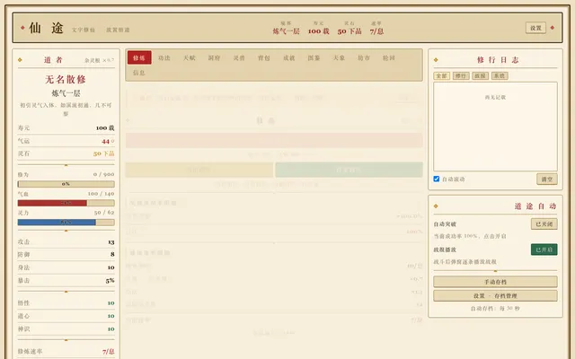Viewport: 575px width, 359px height.
Task: Click the 寿元 row in stats panel
Action: (66, 127)
